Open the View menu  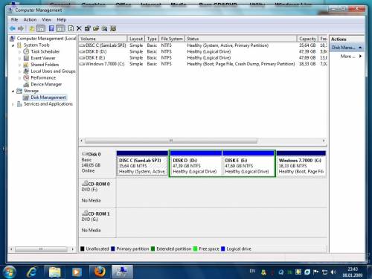(x=46, y=19)
